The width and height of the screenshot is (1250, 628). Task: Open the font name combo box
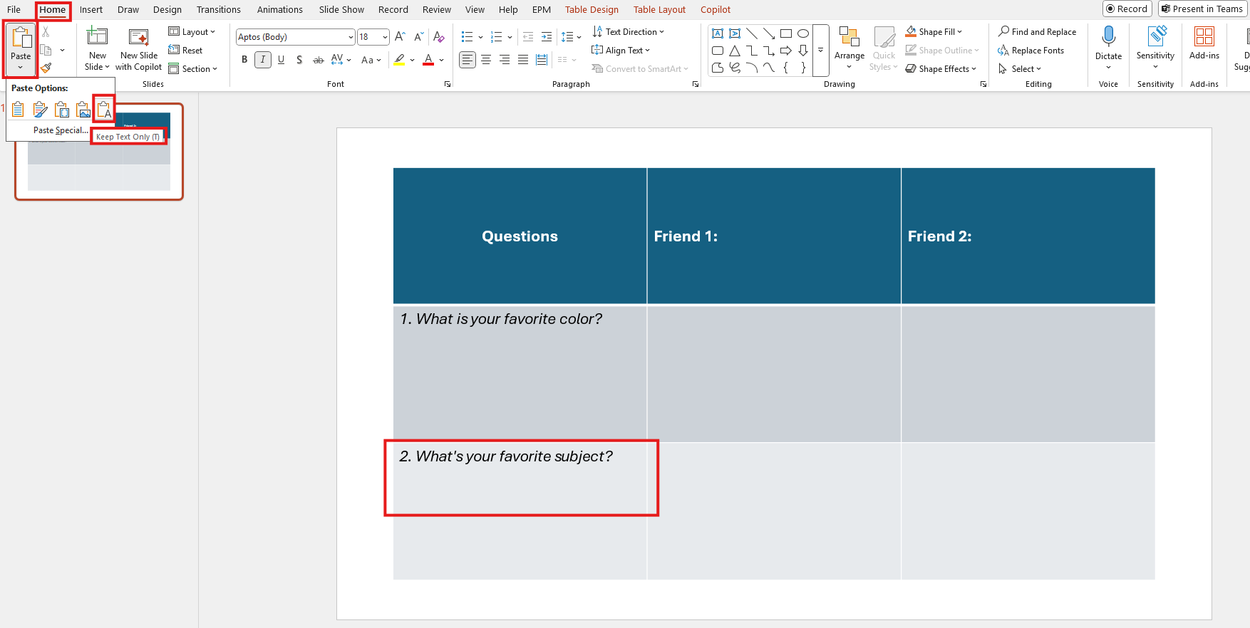click(295, 37)
